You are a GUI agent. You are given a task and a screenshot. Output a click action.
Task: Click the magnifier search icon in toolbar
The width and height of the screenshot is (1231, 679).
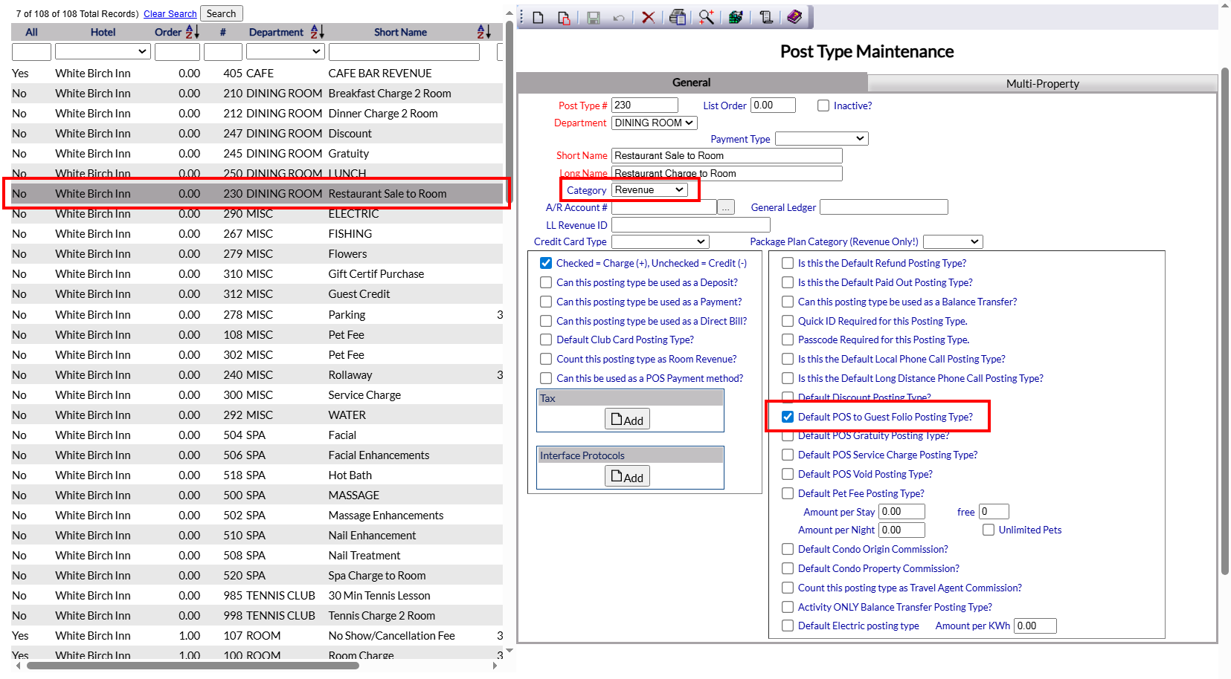(x=706, y=17)
